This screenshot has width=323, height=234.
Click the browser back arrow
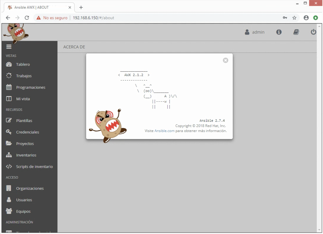pyautogui.click(x=8, y=18)
